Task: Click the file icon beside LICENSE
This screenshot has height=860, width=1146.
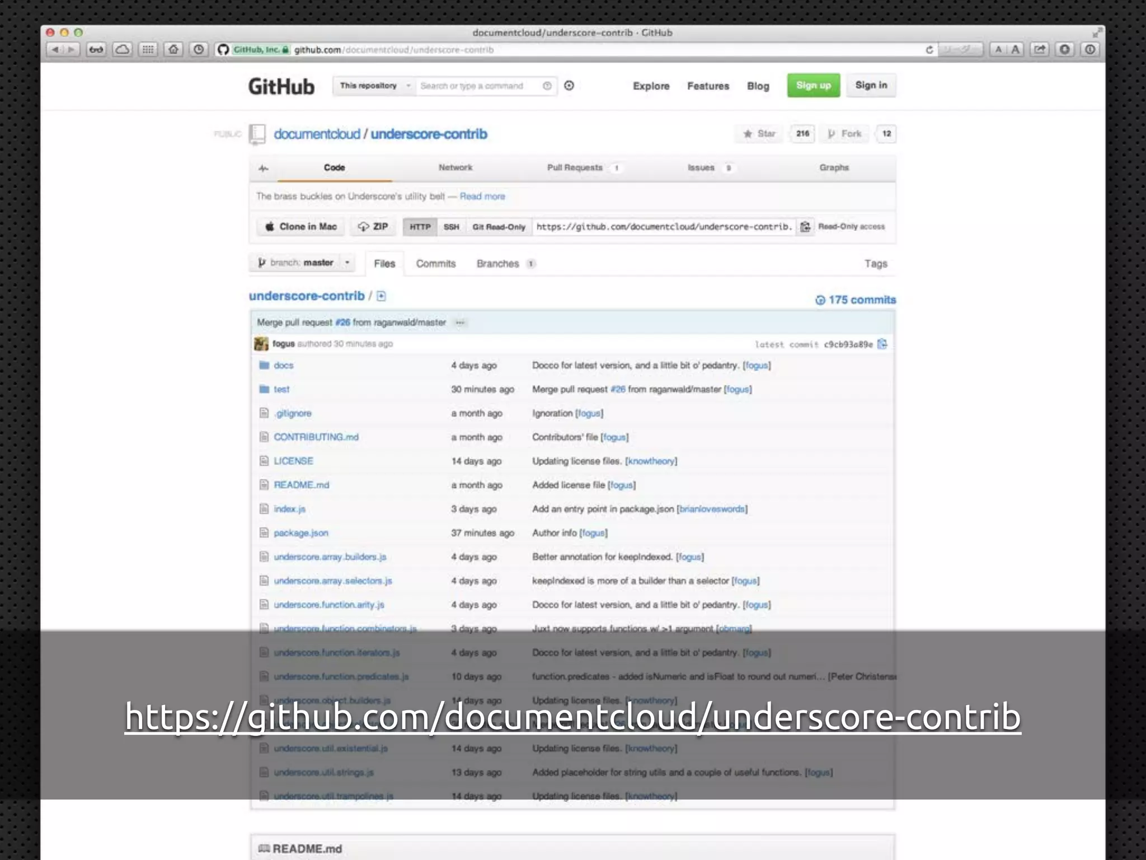Action: (x=264, y=461)
